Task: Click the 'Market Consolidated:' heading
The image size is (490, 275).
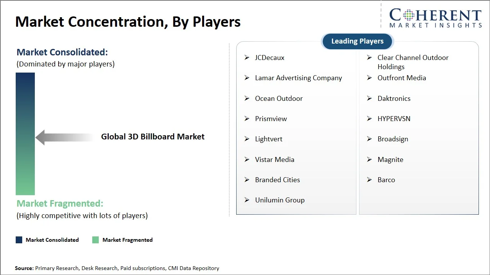Action: pos(62,52)
